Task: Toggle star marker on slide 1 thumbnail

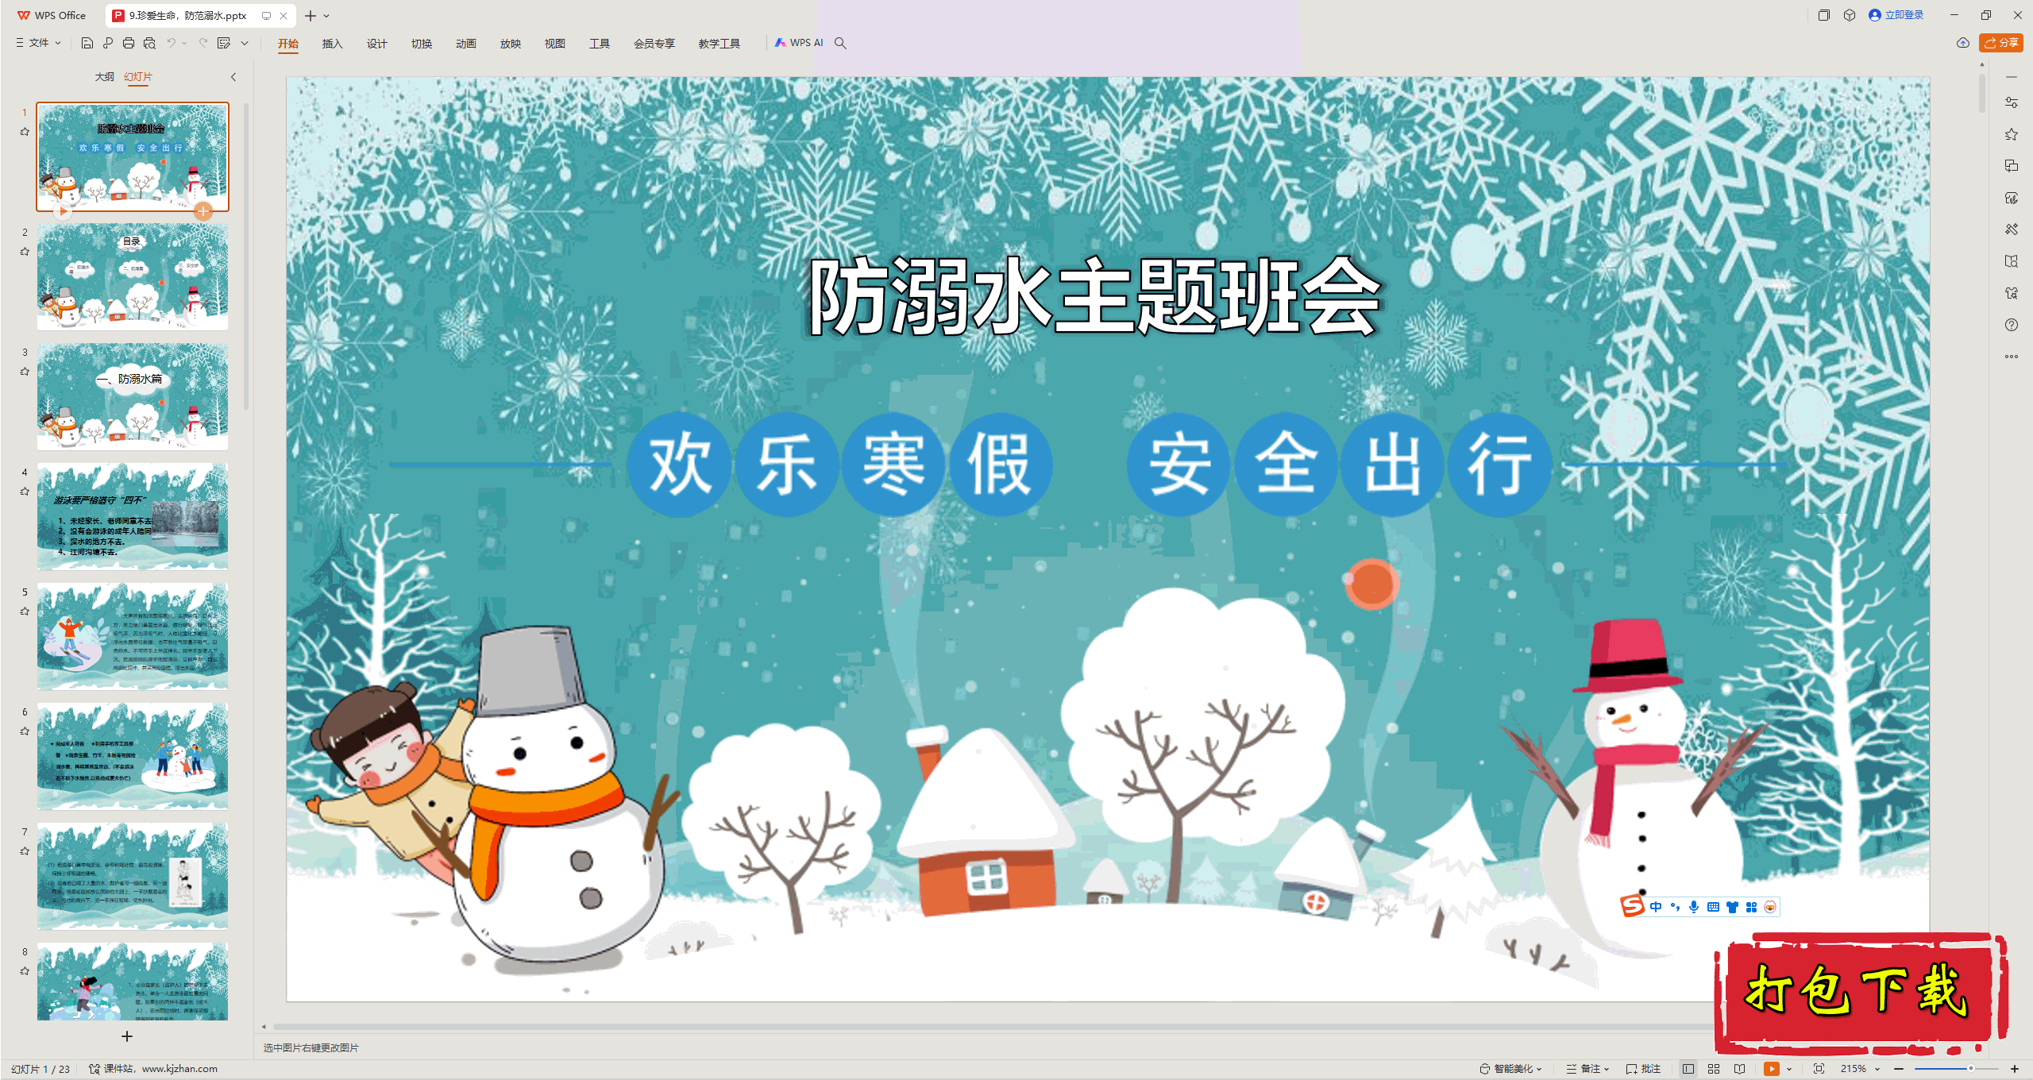Action: click(x=25, y=132)
